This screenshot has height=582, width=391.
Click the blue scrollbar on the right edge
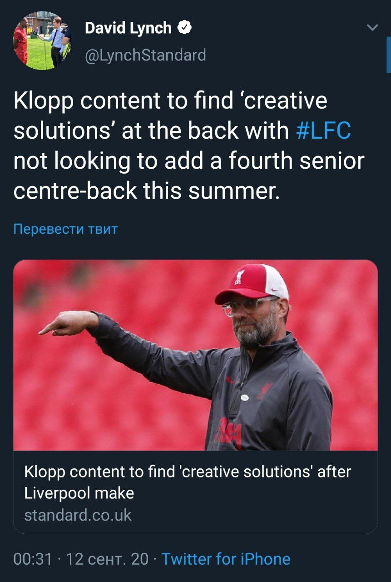click(389, 55)
